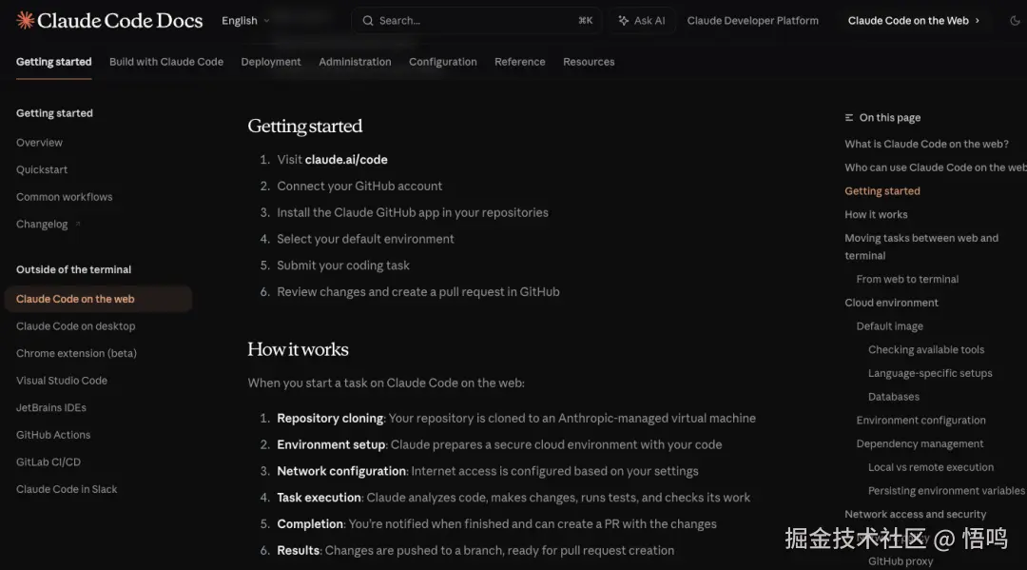Open the Configuration tab

(x=442, y=62)
